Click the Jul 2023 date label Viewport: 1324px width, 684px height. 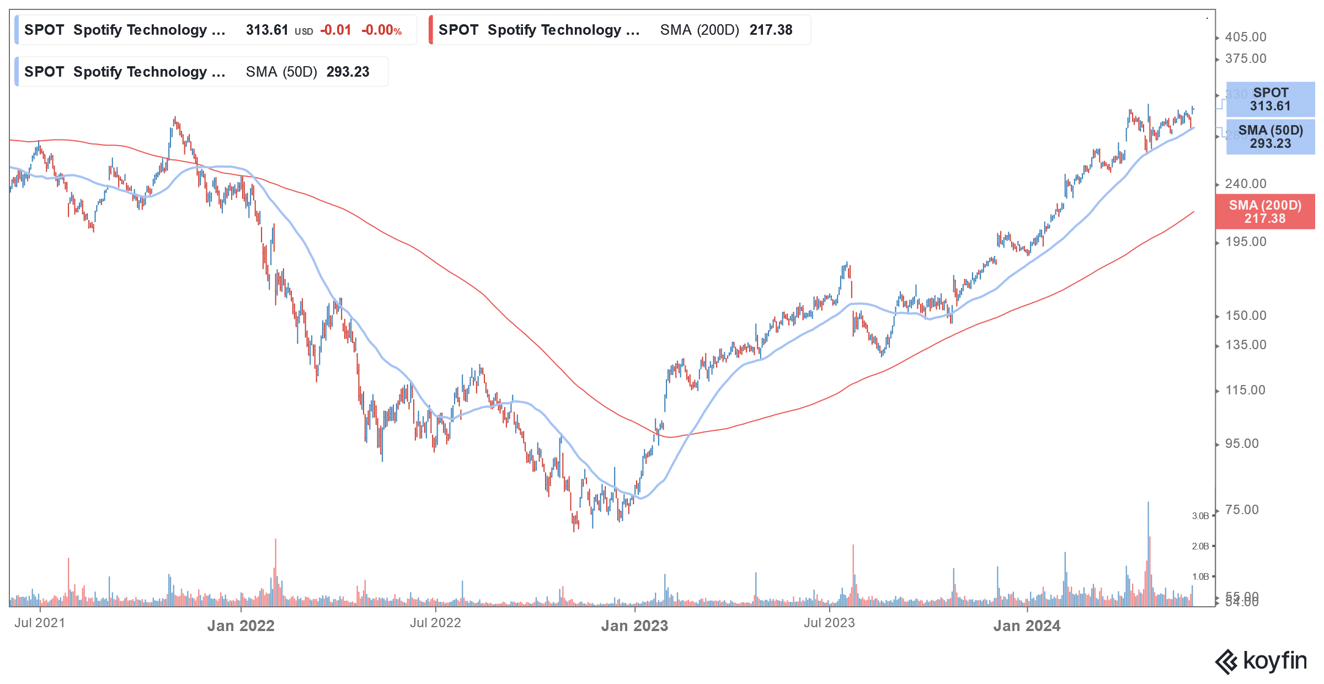click(829, 623)
